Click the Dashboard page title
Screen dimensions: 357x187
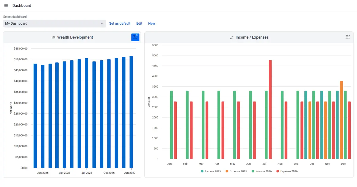tap(22, 6)
